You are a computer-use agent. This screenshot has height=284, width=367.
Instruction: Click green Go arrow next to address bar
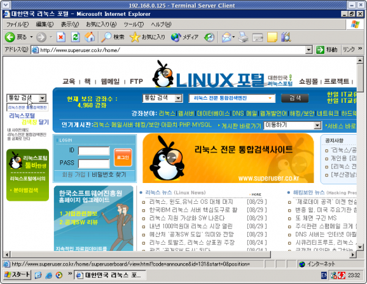320,50
